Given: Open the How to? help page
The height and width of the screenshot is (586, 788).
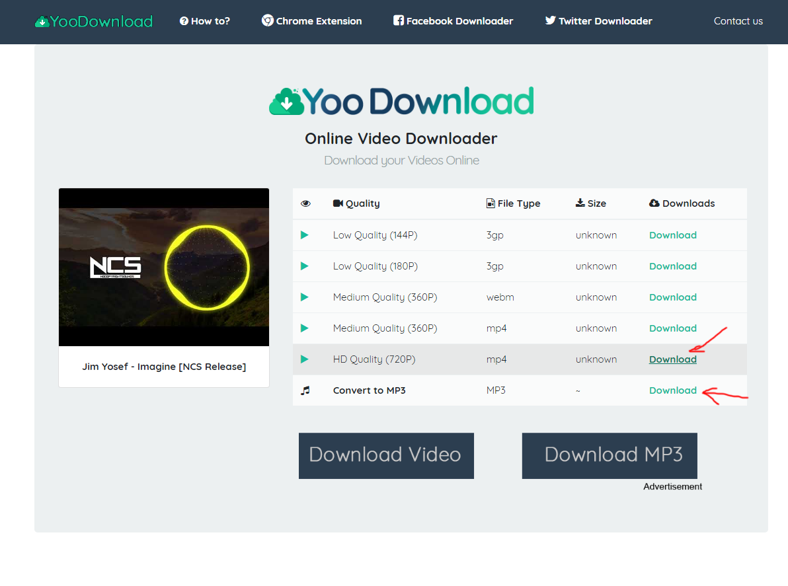Looking at the screenshot, I should coord(205,21).
